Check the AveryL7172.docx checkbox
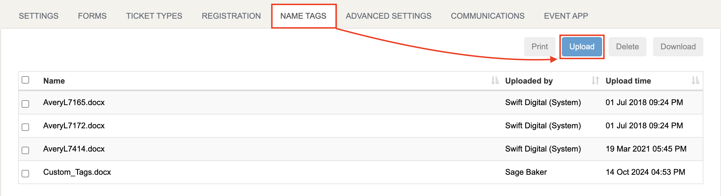This screenshot has width=721, height=196. pos(25,127)
